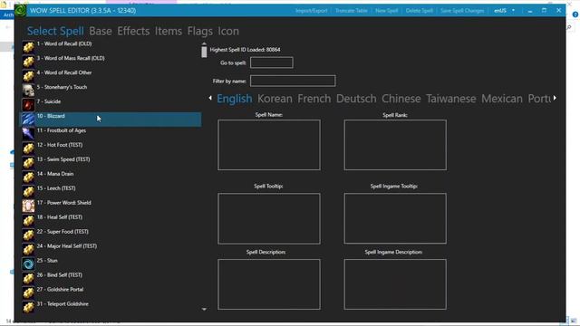580x326 pixels.
Task: Switch to the Effects tab
Action: coord(133,31)
